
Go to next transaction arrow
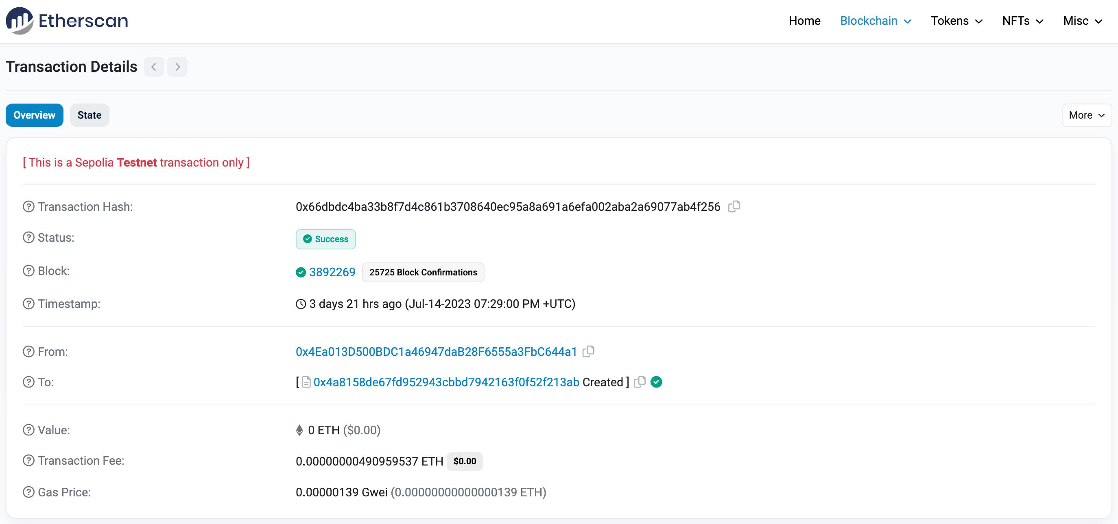coord(177,67)
